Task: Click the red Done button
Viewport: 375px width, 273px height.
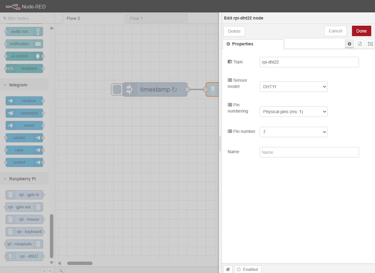Action: pos(361,31)
